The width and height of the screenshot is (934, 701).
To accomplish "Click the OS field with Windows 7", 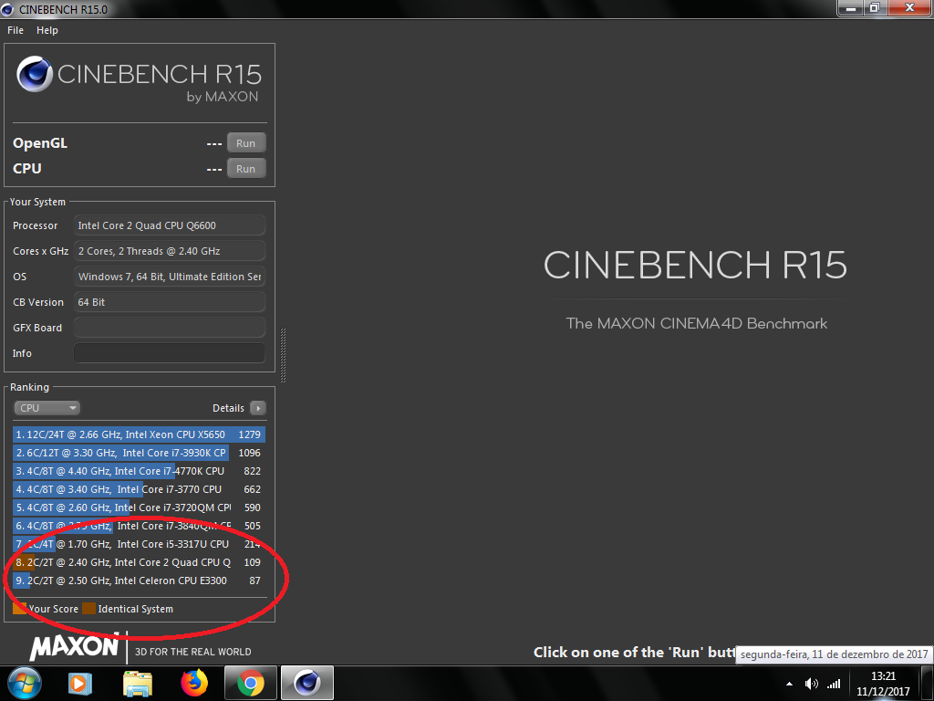I will [x=169, y=277].
